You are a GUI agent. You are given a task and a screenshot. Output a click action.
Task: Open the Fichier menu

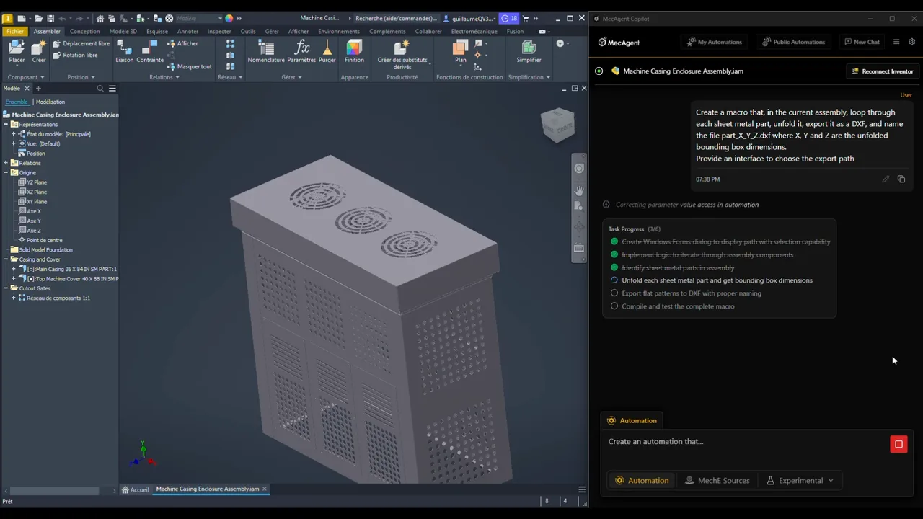(14, 31)
